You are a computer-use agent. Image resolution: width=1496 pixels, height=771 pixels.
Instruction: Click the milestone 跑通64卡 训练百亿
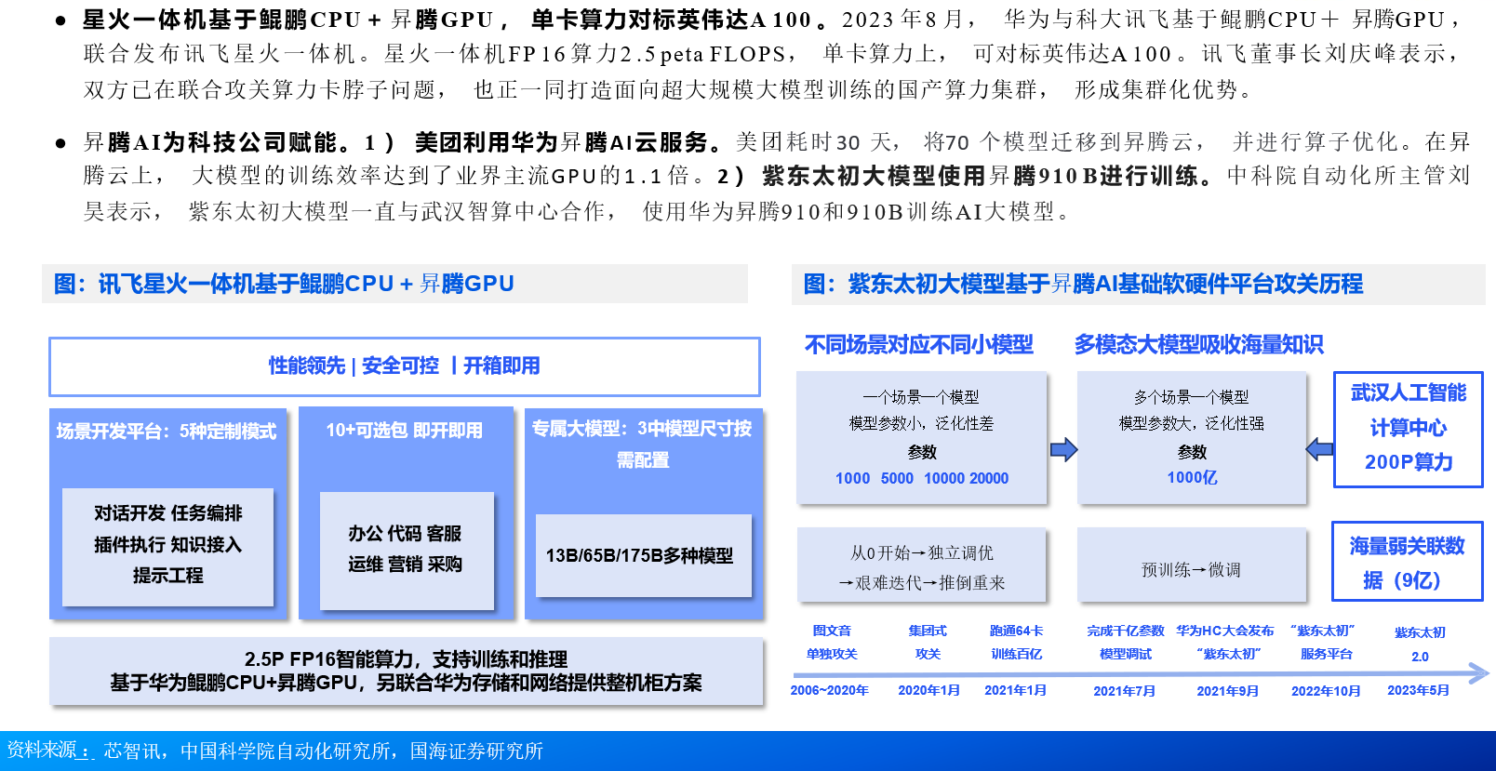click(1016, 642)
